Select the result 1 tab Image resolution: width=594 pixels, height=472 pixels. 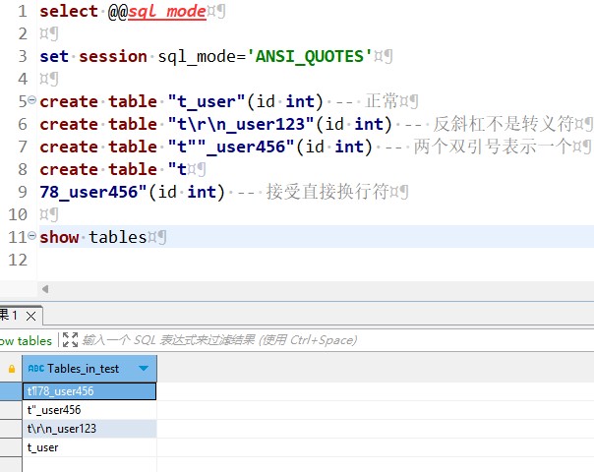pyautogui.click(x=9, y=316)
